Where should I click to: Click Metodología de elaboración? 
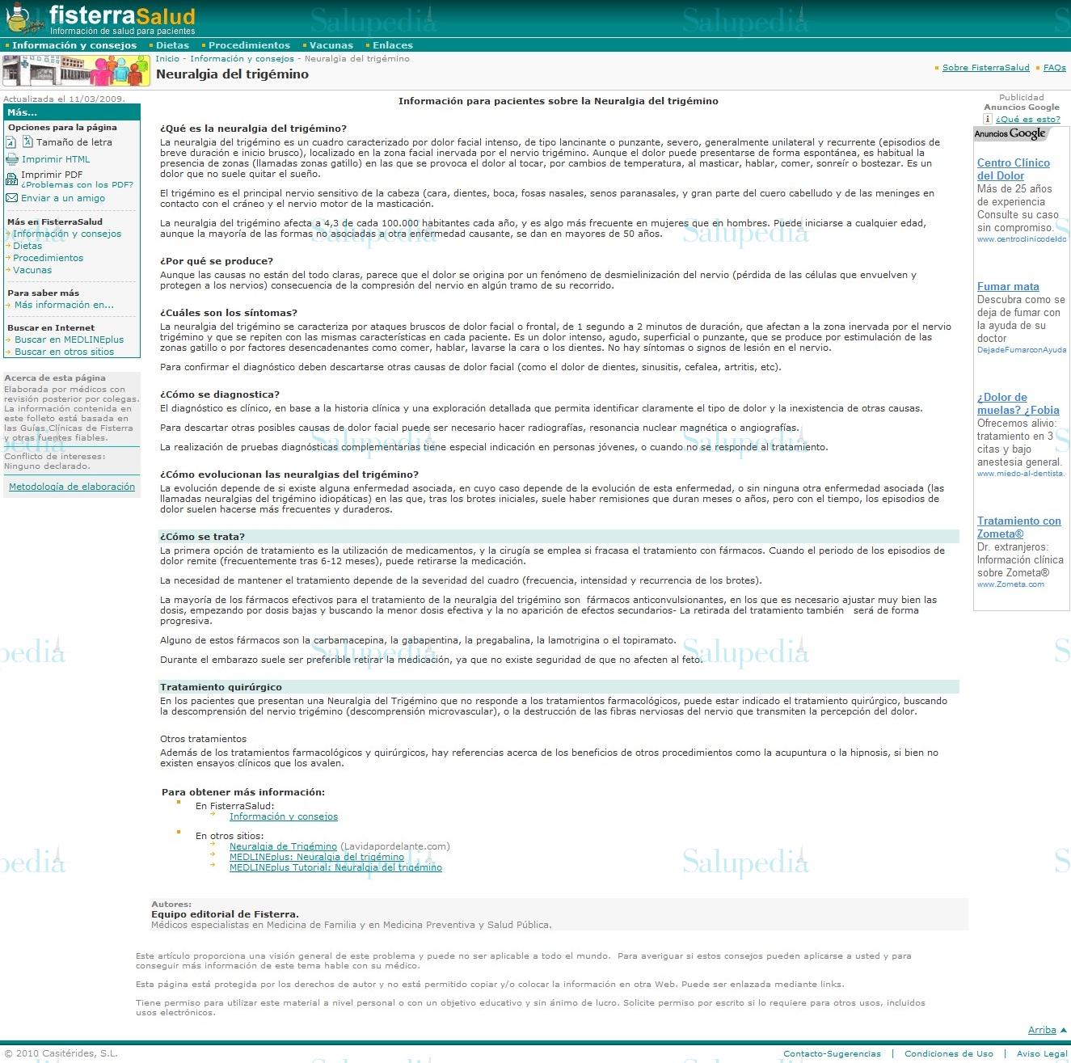[72, 486]
